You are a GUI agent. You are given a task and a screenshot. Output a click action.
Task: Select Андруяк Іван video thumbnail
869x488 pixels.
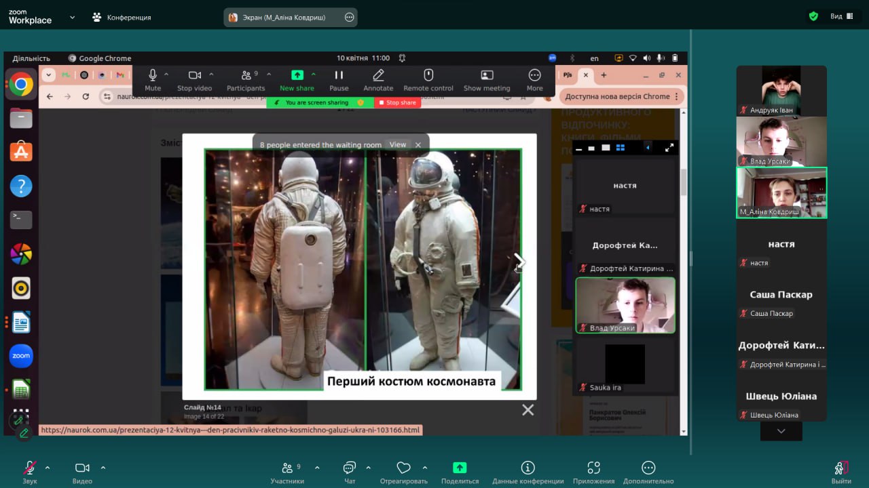point(781,91)
